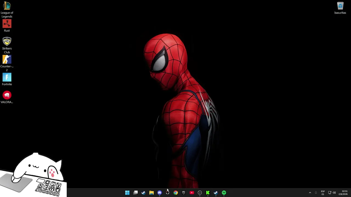This screenshot has width=351, height=197.
Task: Open network settings tray icon
Action: click(330, 193)
